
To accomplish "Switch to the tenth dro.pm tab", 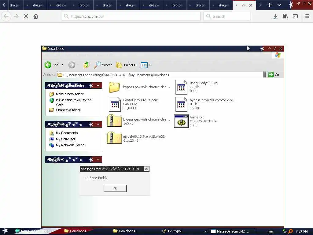I will (221, 5).
